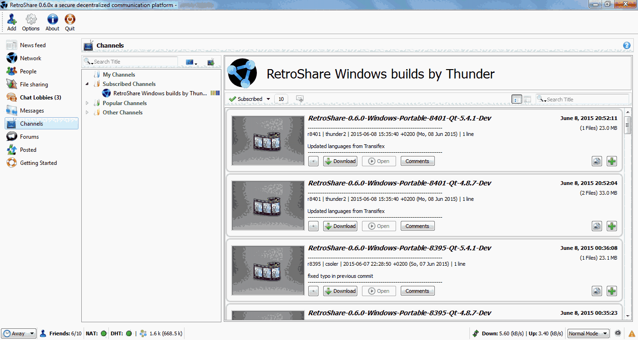The image size is (638, 340).
Task: Open the Posted page
Action: [42, 150]
